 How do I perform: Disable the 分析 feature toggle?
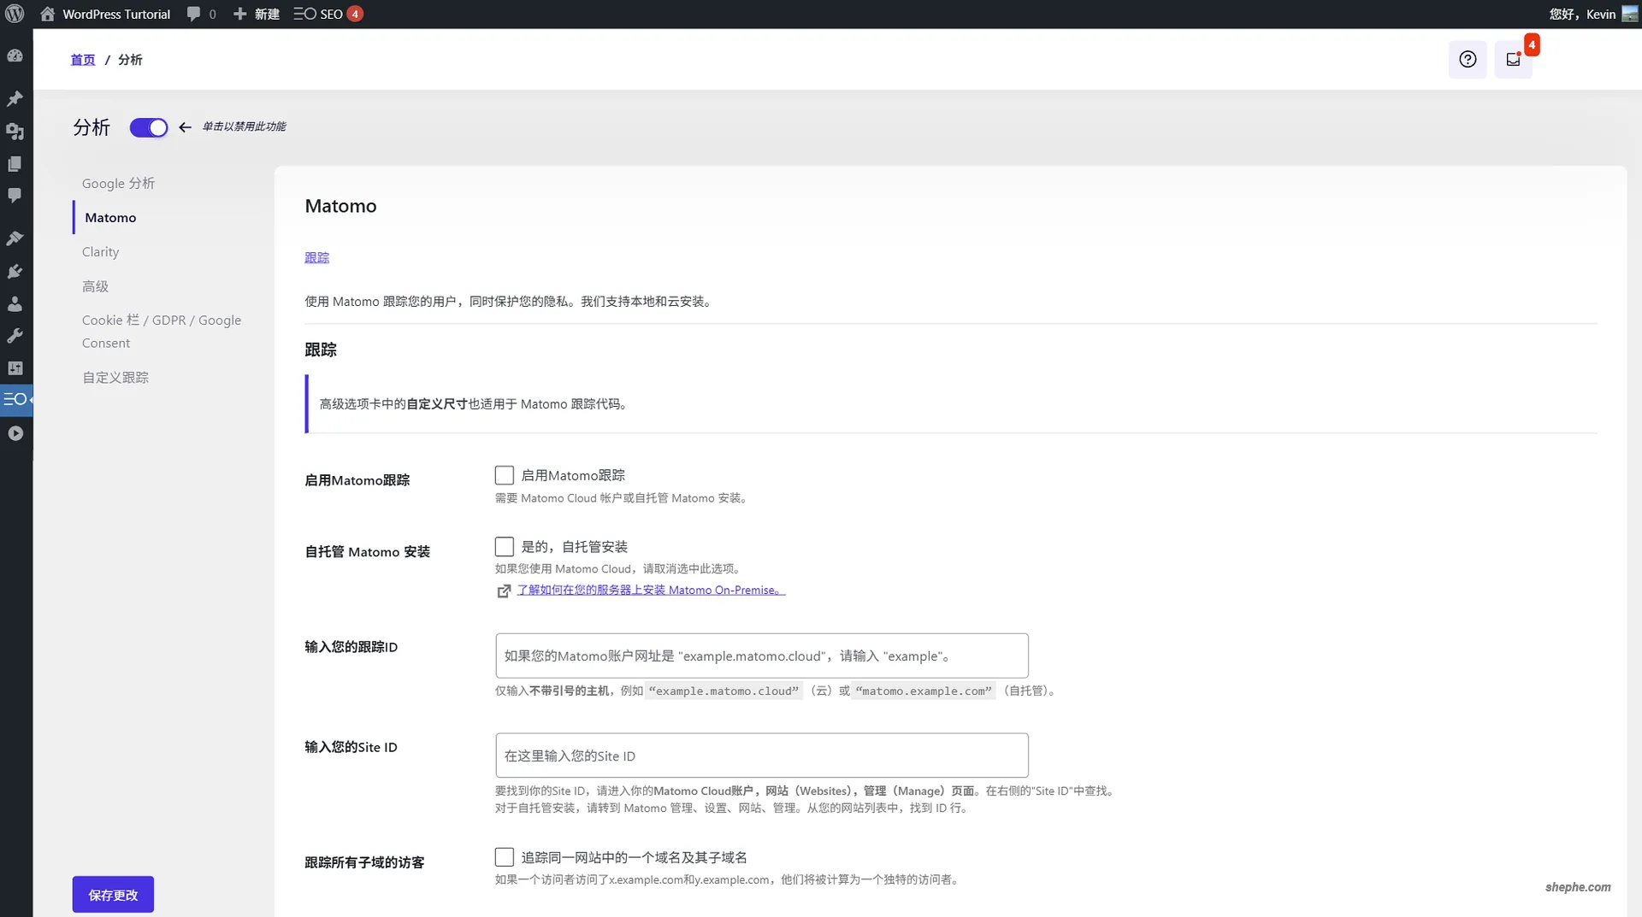(x=149, y=127)
